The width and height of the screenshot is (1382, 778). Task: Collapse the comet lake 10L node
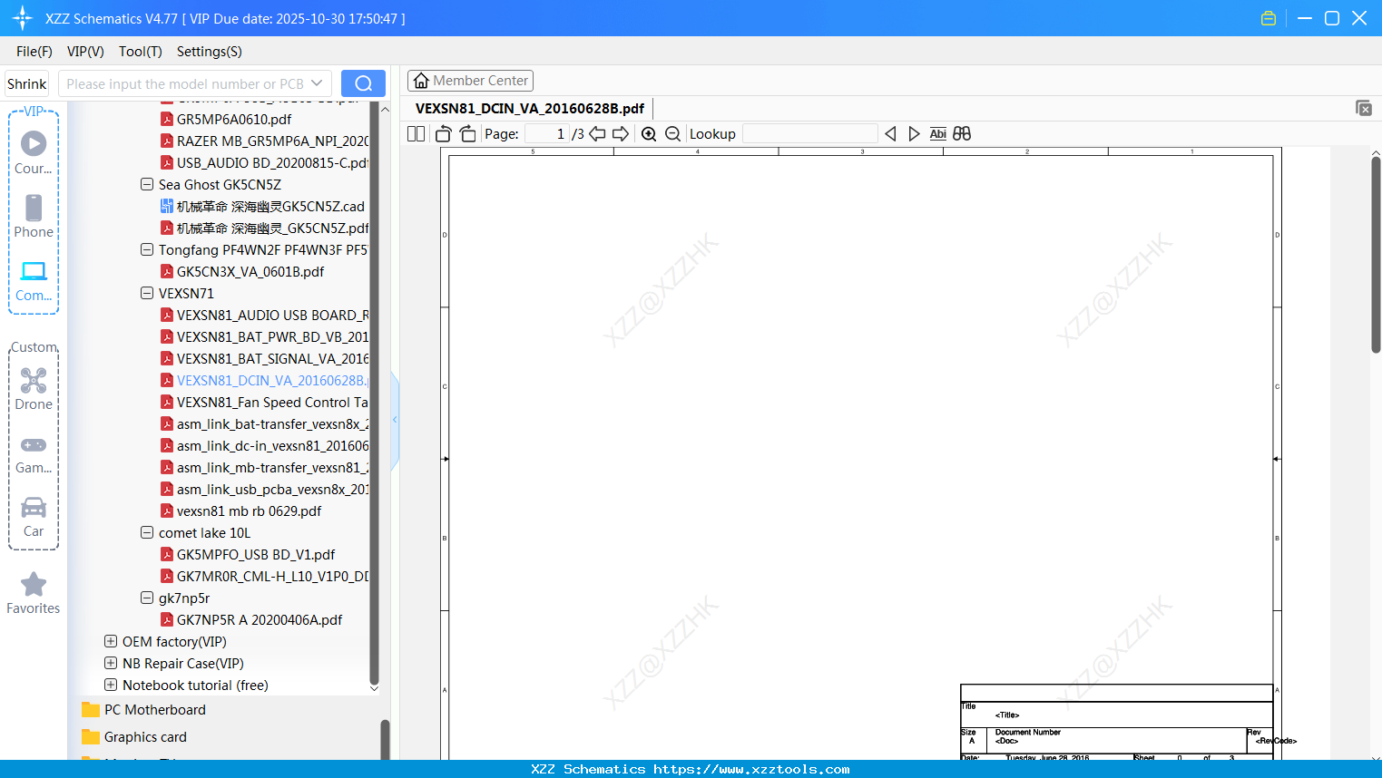[x=147, y=532]
